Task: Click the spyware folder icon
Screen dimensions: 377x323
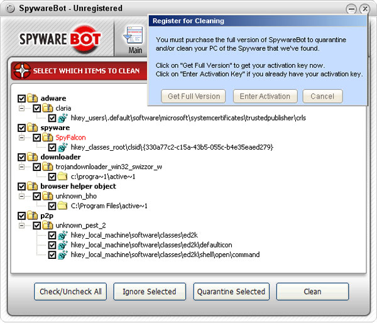Action: pyautogui.click(x=32, y=128)
